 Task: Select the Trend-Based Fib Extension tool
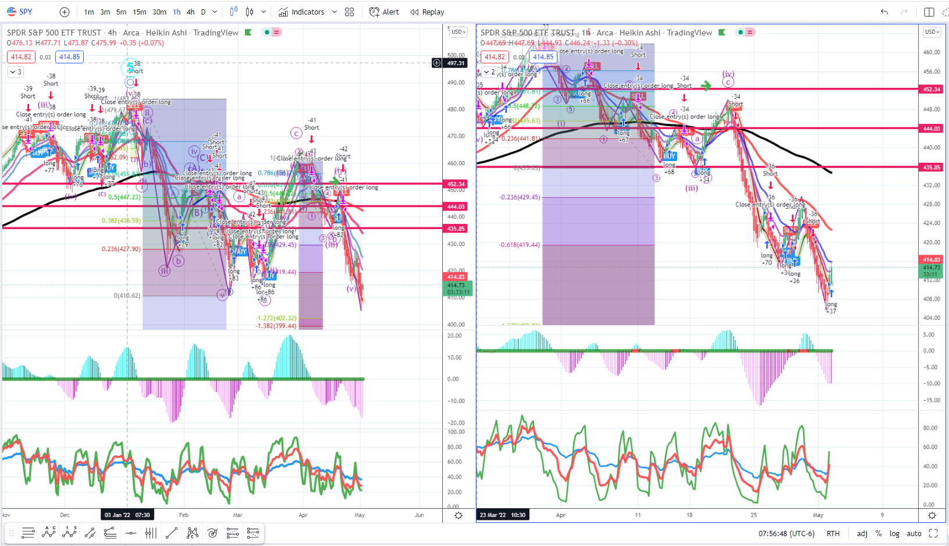(110, 533)
